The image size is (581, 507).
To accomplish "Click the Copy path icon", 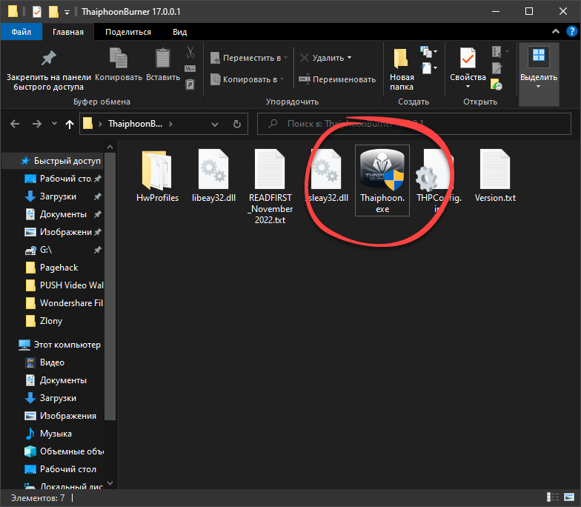I will pyautogui.click(x=190, y=68).
